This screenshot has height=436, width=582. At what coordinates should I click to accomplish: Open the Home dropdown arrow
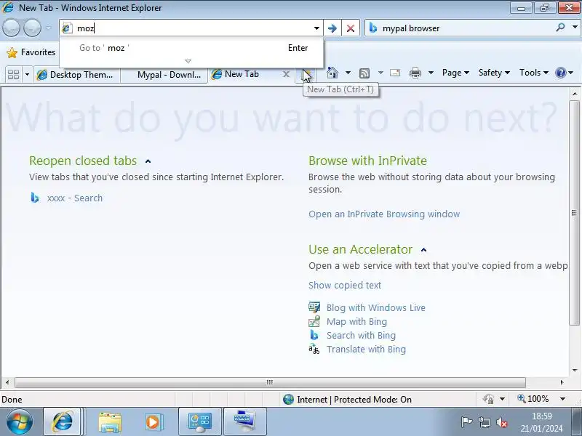[x=348, y=73]
